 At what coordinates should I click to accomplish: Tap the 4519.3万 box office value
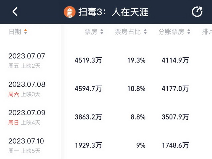pos(88,60)
